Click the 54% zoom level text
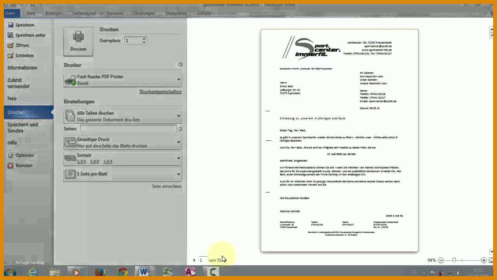Screen dimensions: 497x280 (432, 260)
